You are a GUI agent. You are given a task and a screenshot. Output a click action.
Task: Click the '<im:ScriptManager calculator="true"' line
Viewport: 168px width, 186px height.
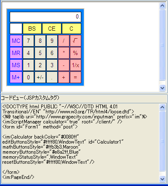click(62, 122)
